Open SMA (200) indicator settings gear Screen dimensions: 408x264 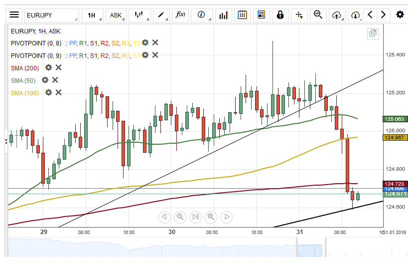(48, 67)
